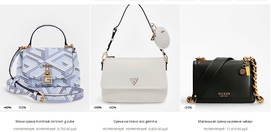271x132 pixels.
Task: Click the original price 16,300.00 руб
Action: click(x=214, y=129)
